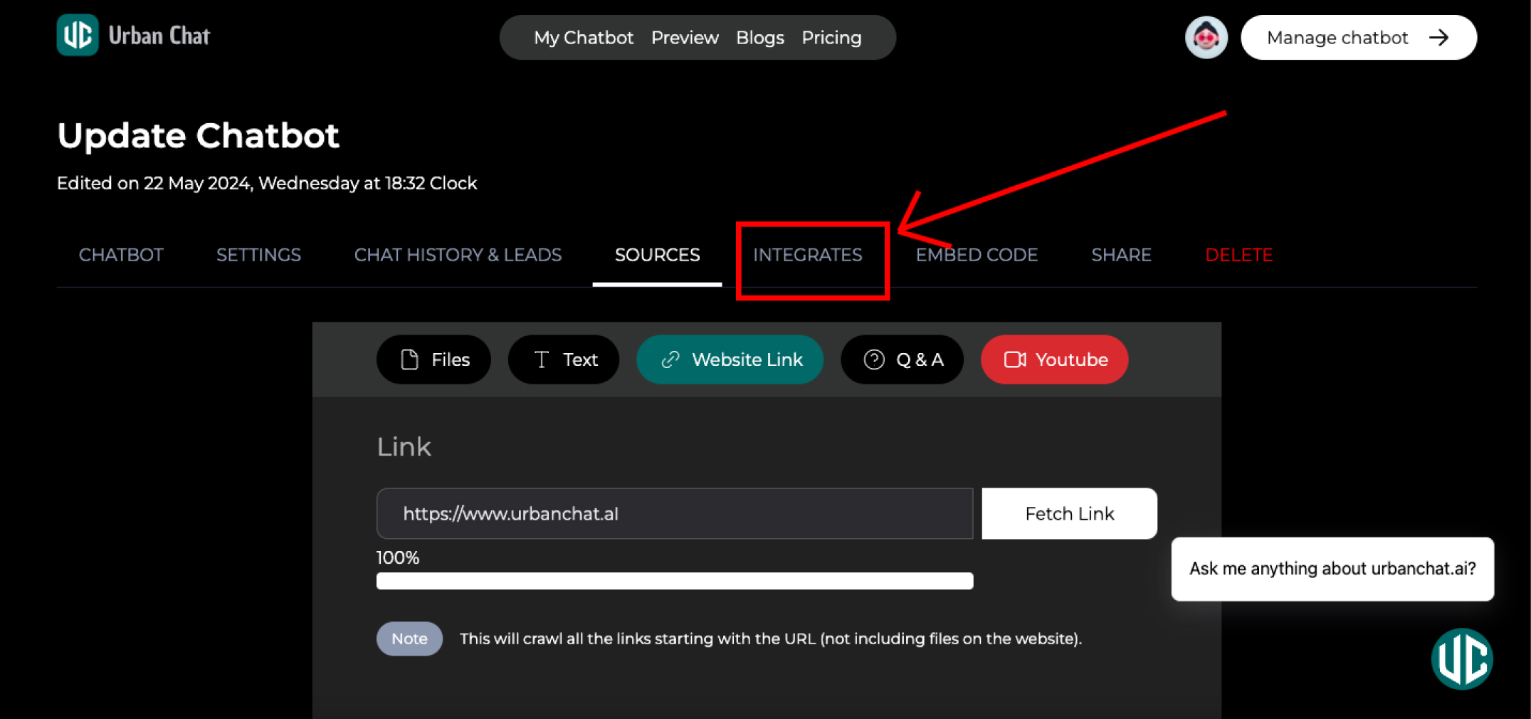Viewport: 1531px width, 719px height.
Task: Open the Blogs page
Action: point(759,38)
